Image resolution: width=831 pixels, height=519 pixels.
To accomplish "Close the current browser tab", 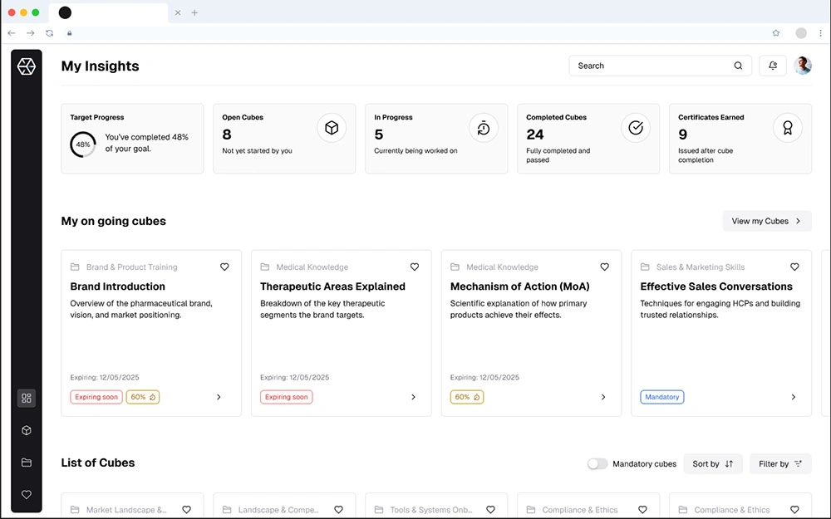I will tap(178, 12).
